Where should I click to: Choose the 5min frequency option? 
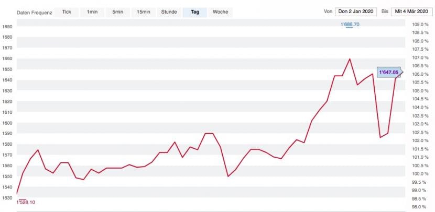pyautogui.click(x=117, y=12)
